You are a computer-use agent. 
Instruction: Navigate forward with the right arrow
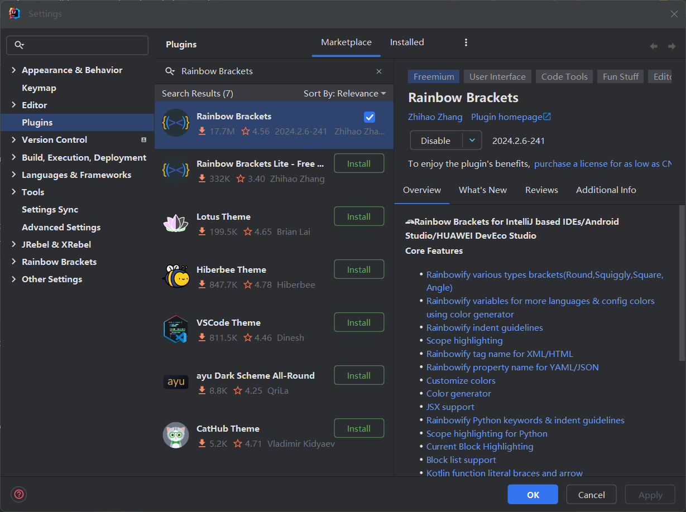pos(671,46)
